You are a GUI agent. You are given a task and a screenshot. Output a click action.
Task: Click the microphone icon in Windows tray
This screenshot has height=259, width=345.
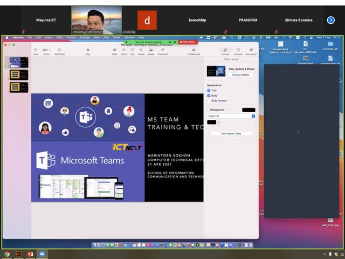(x=330, y=254)
